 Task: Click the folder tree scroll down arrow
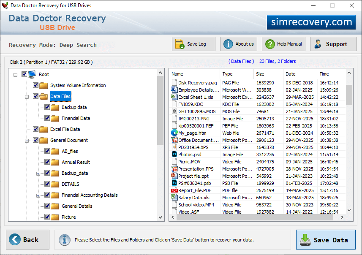(x=161, y=217)
